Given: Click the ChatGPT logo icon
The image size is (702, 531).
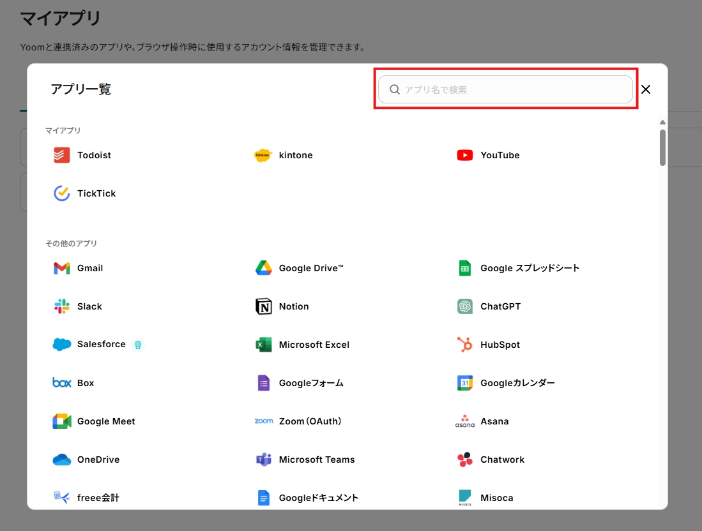Looking at the screenshot, I should pos(465,306).
